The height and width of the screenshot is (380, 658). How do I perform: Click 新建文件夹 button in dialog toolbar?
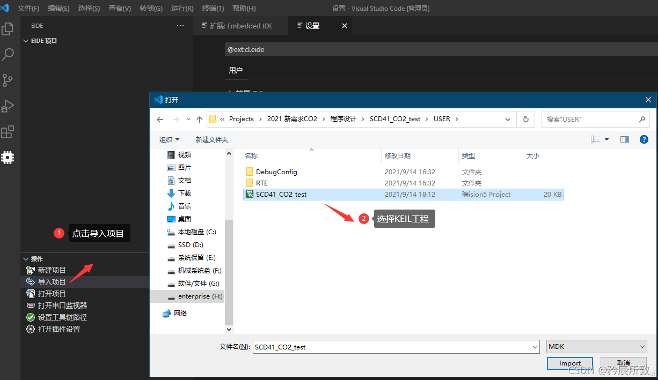[212, 139]
